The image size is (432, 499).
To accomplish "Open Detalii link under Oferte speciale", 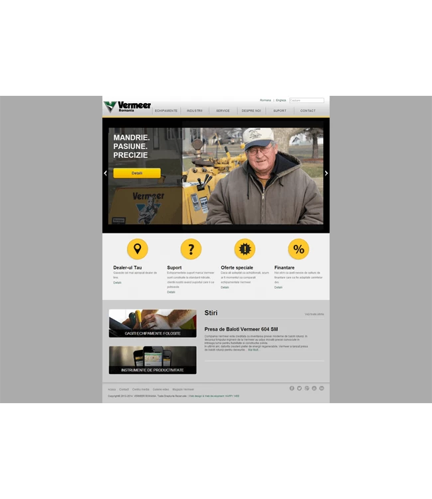I will coord(225,287).
